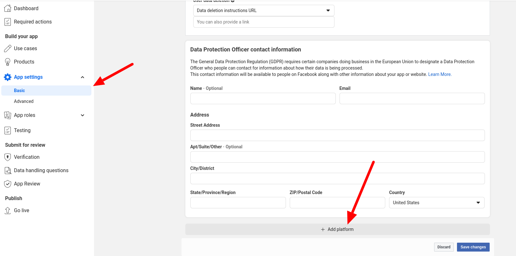
Task: Click the Data Protection Officer contact information heading
Action: [x=246, y=50]
